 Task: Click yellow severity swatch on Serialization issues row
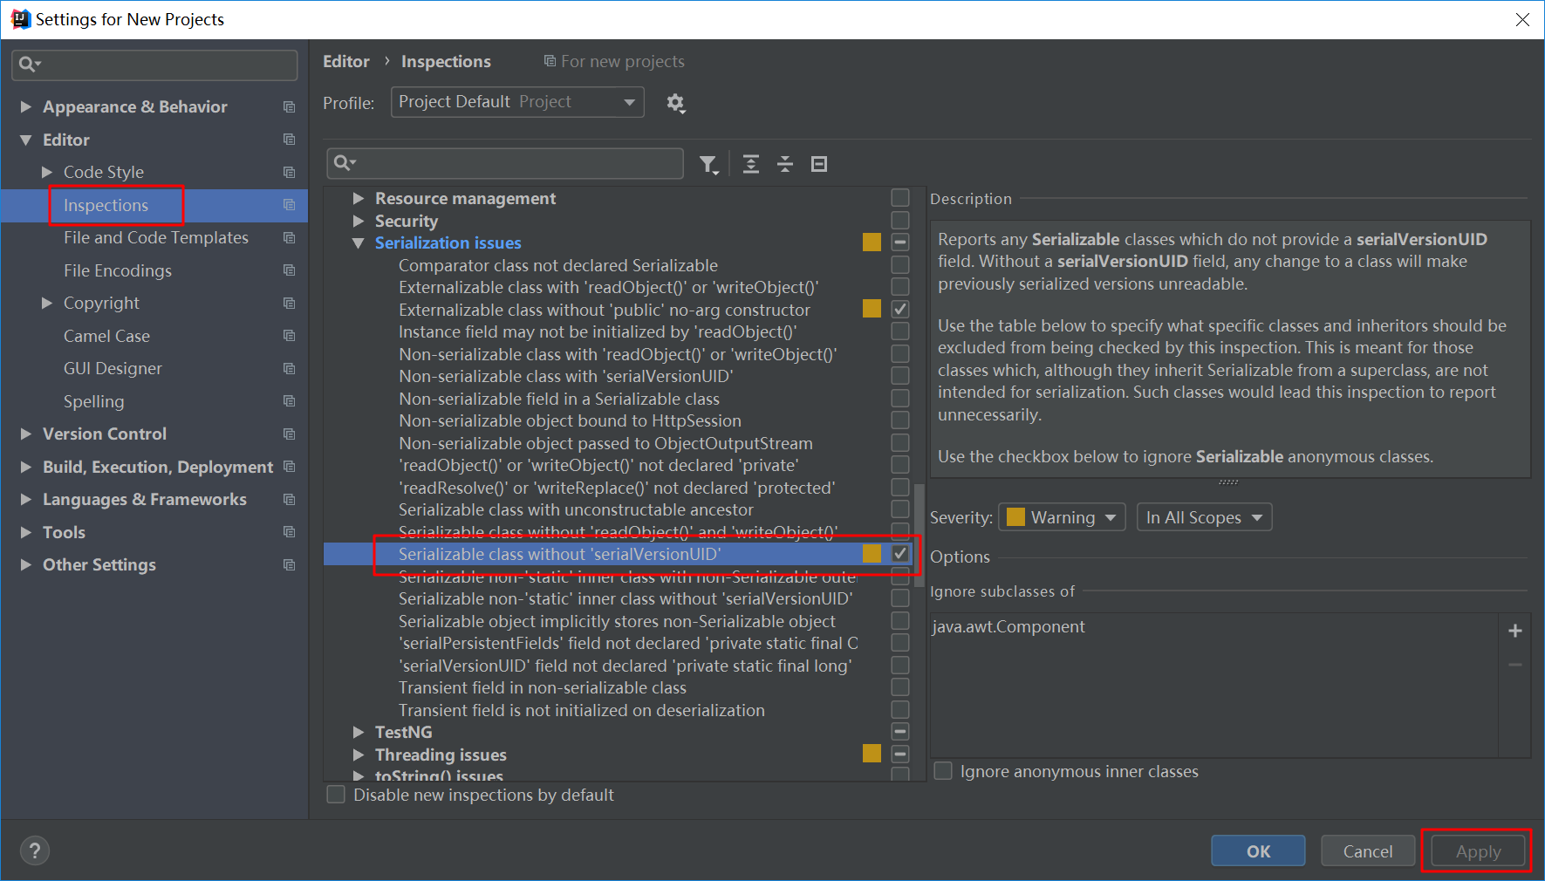point(872,242)
